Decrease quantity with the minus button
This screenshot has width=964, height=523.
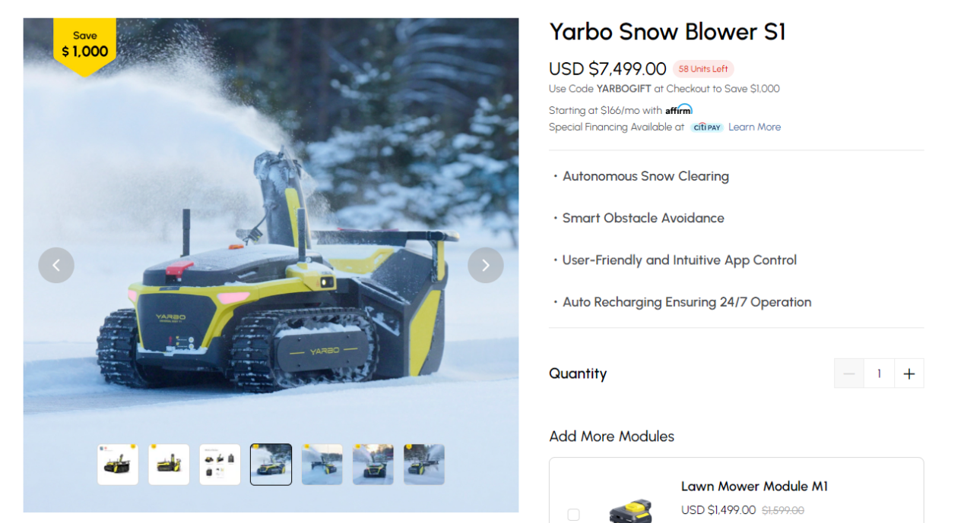click(x=849, y=373)
